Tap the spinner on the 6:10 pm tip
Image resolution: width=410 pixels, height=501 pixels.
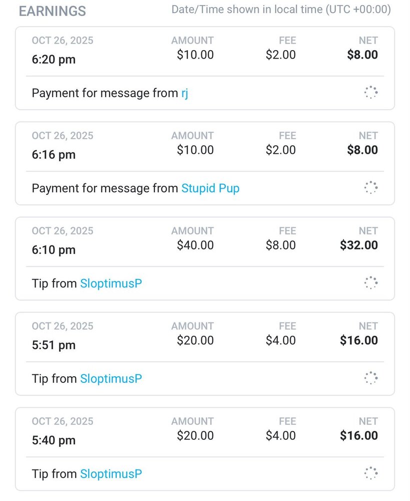[x=370, y=283]
